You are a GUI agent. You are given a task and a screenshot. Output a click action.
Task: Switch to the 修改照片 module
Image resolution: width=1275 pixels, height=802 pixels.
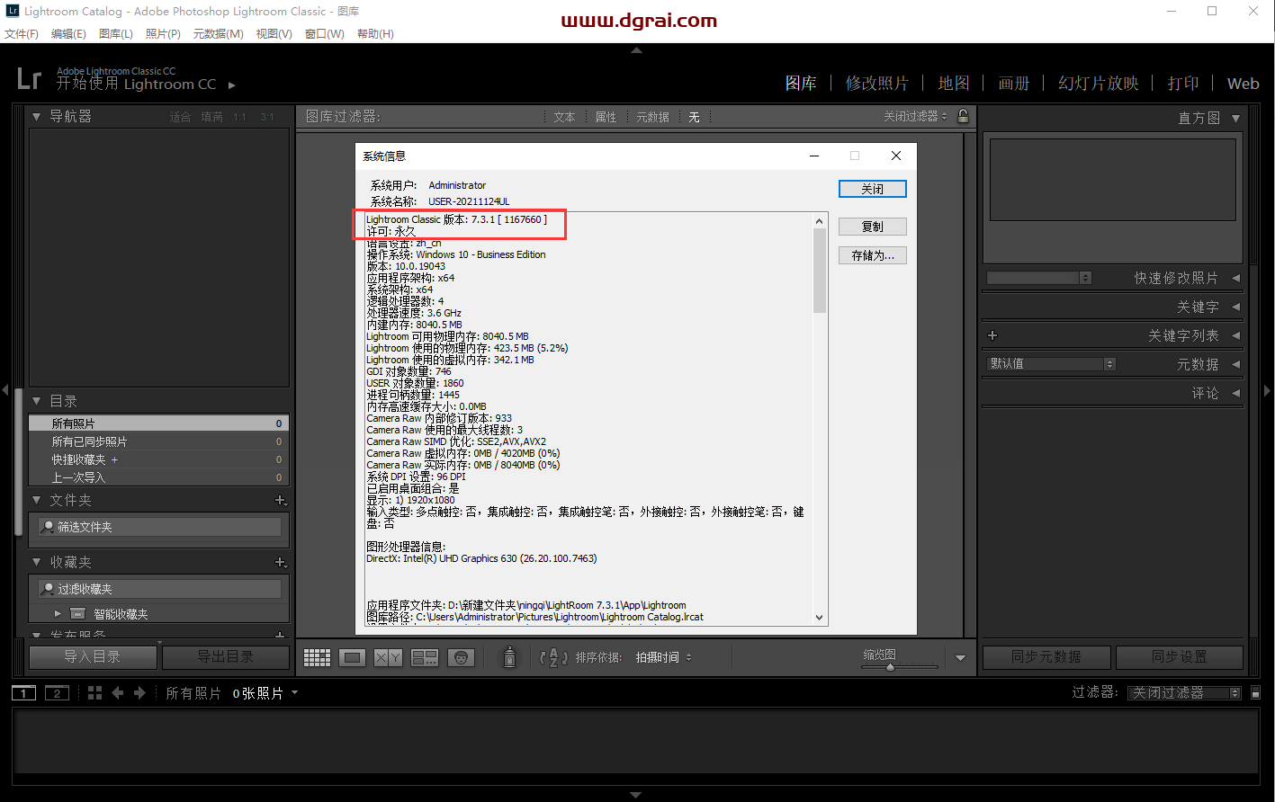[877, 83]
